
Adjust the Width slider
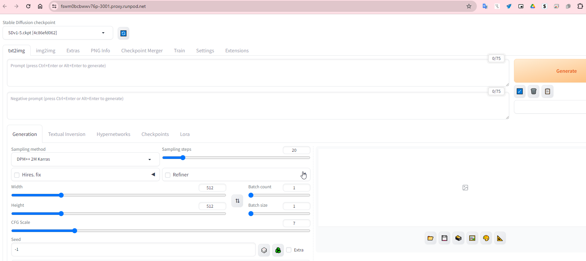118,196
